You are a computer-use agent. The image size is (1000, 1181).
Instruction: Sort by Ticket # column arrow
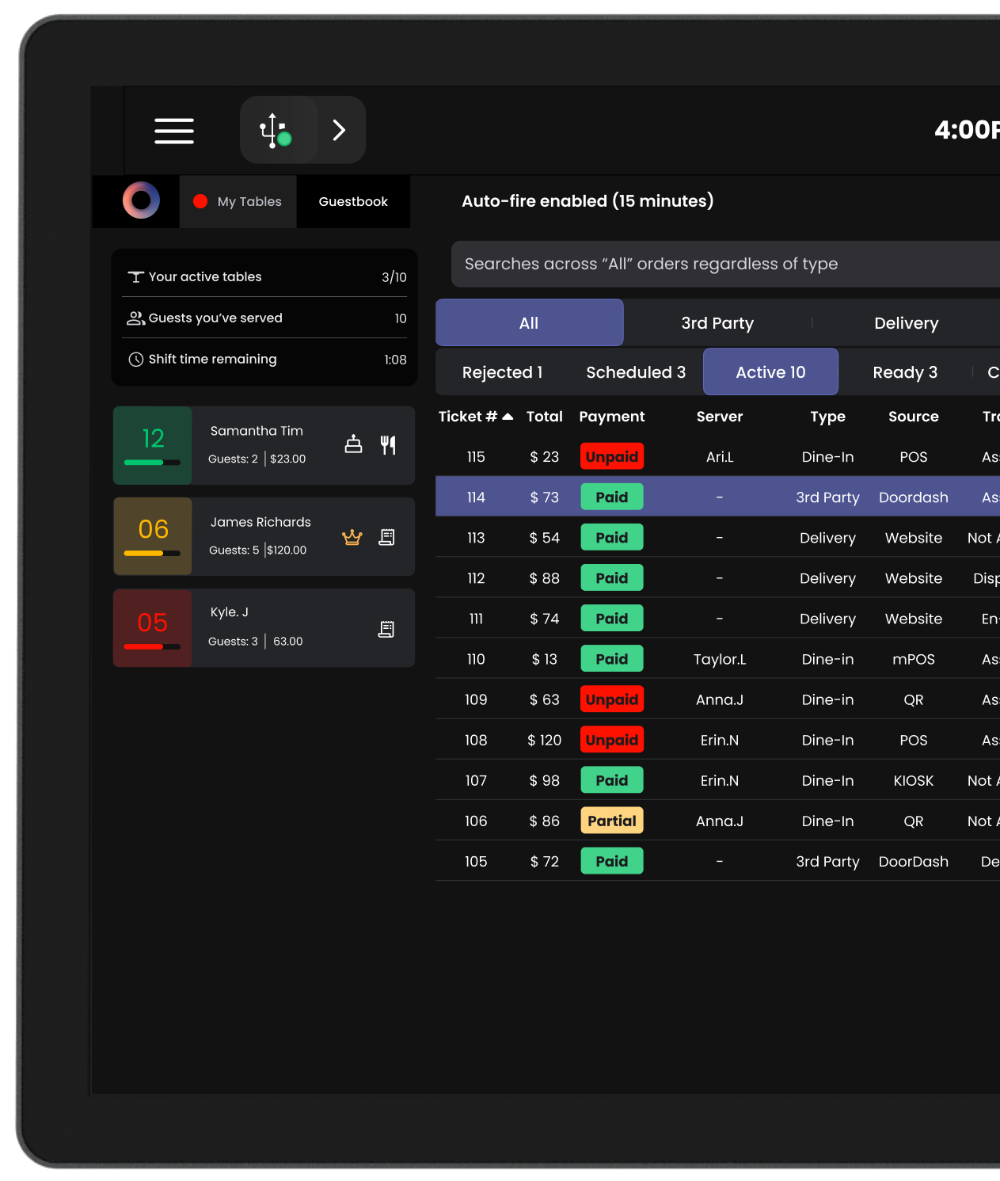508,417
